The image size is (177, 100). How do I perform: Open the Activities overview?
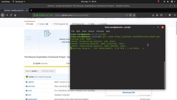point(6,2)
